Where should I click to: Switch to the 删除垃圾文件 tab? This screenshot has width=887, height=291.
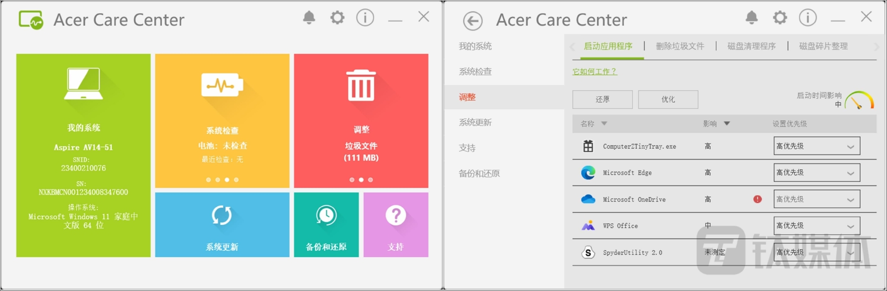pyautogui.click(x=680, y=46)
